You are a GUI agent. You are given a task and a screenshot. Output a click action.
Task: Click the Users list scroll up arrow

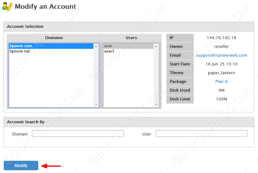tap(158, 46)
